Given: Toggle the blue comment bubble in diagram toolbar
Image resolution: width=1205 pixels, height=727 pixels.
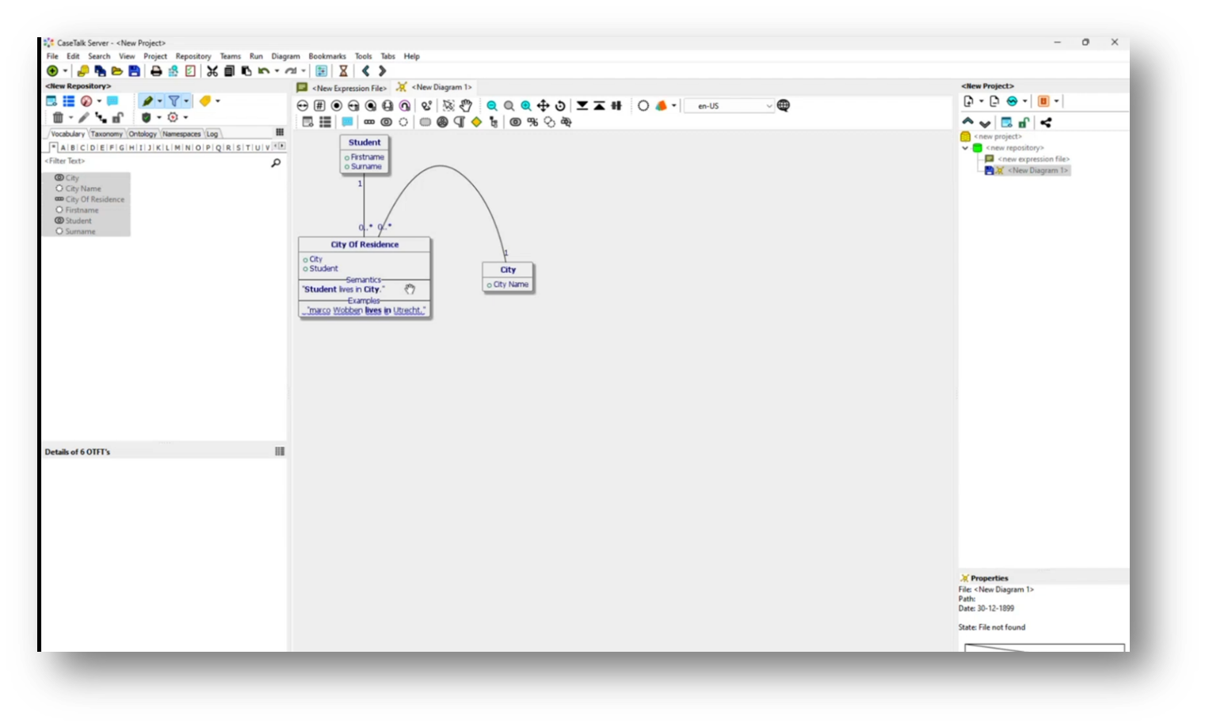Looking at the screenshot, I should (347, 122).
